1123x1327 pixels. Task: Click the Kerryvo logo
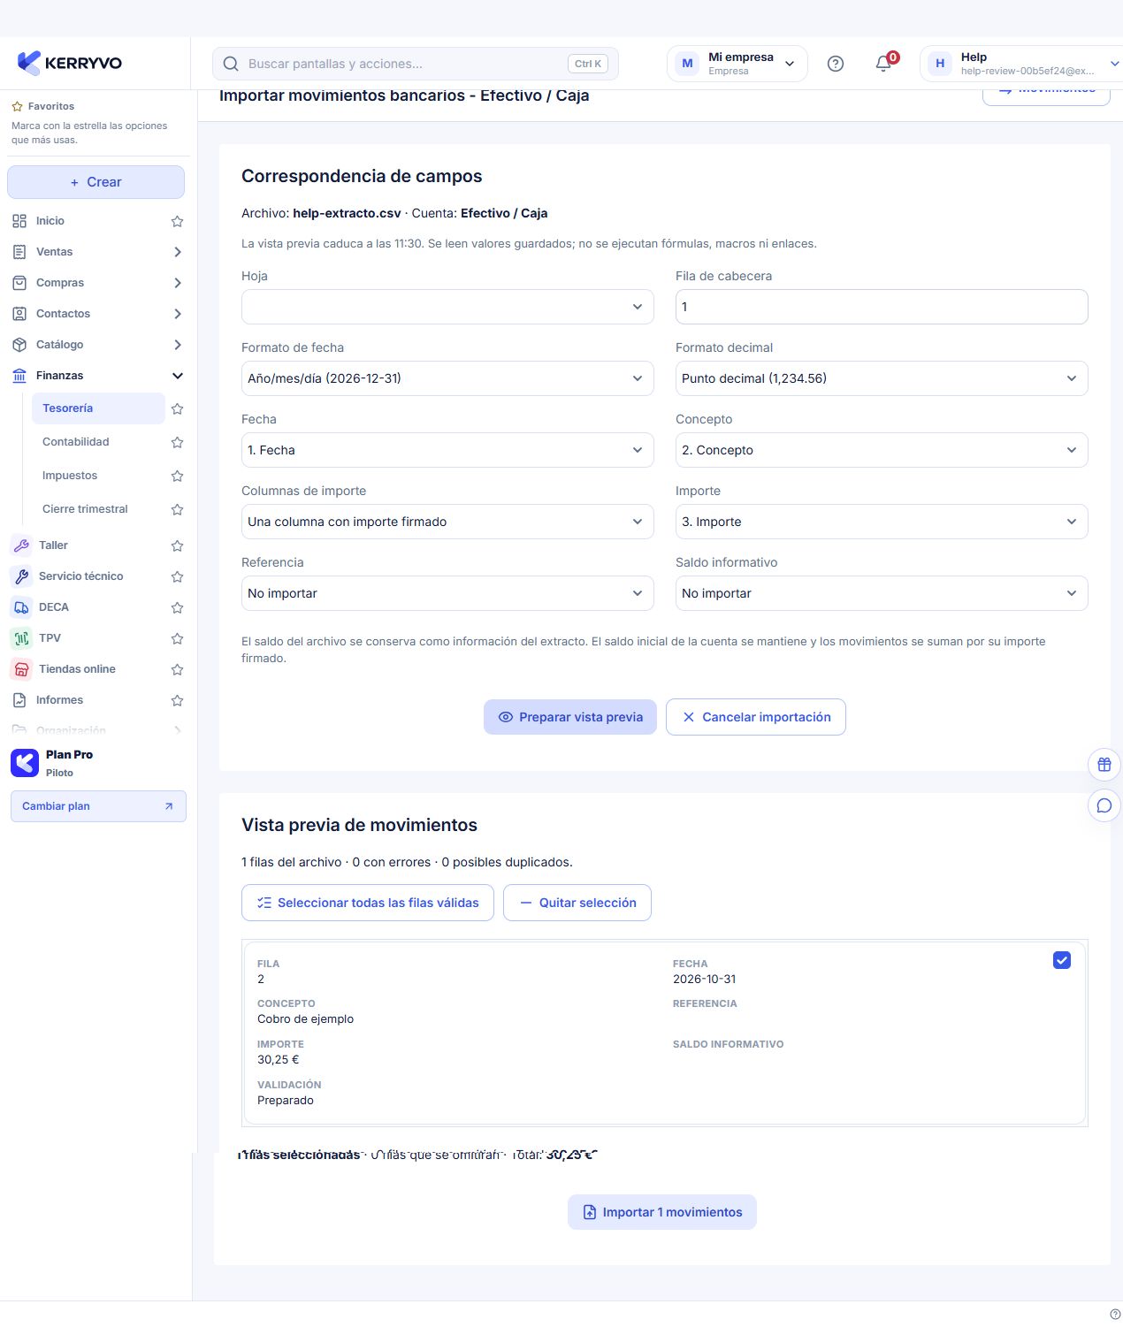click(70, 63)
